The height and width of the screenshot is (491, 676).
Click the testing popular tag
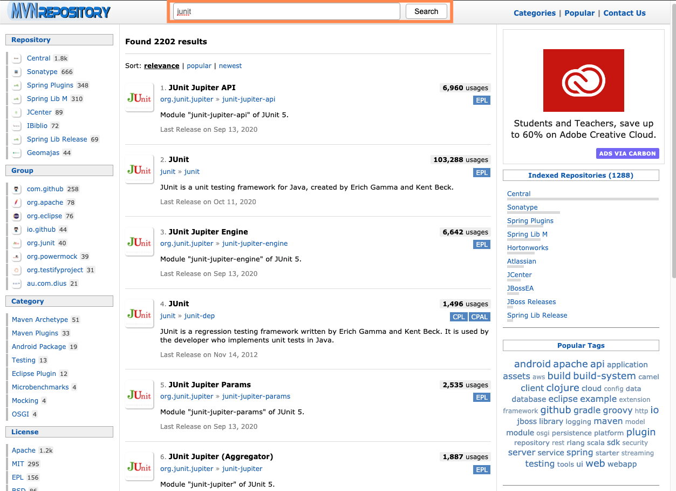pos(540,464)
